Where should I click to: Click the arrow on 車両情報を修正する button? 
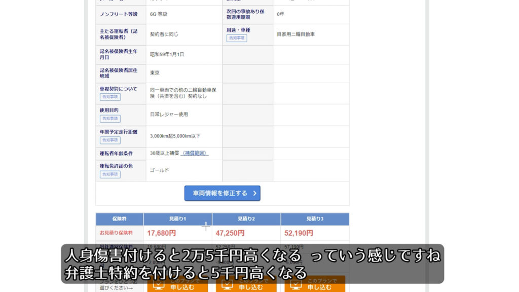(254, 193)
